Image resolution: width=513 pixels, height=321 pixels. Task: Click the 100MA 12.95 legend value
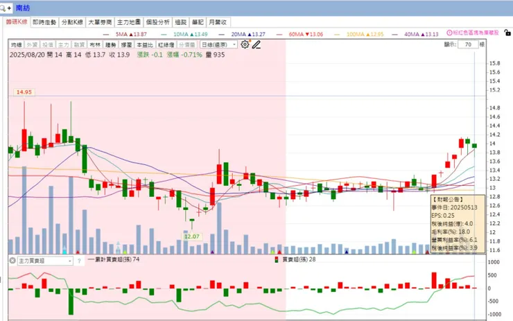coord(365,34)
